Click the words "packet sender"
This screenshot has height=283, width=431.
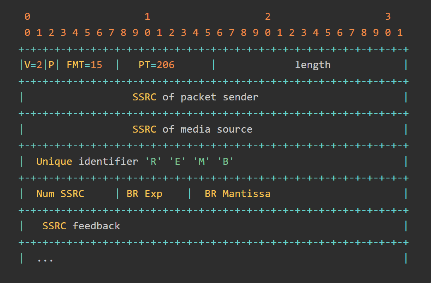point(219,97)
